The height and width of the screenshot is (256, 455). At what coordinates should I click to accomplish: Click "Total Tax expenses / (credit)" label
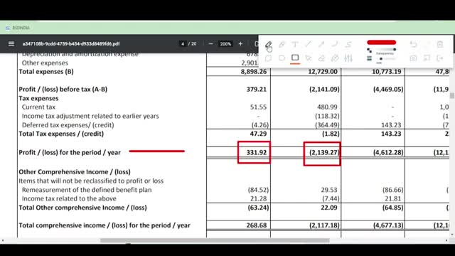(61, 134)
